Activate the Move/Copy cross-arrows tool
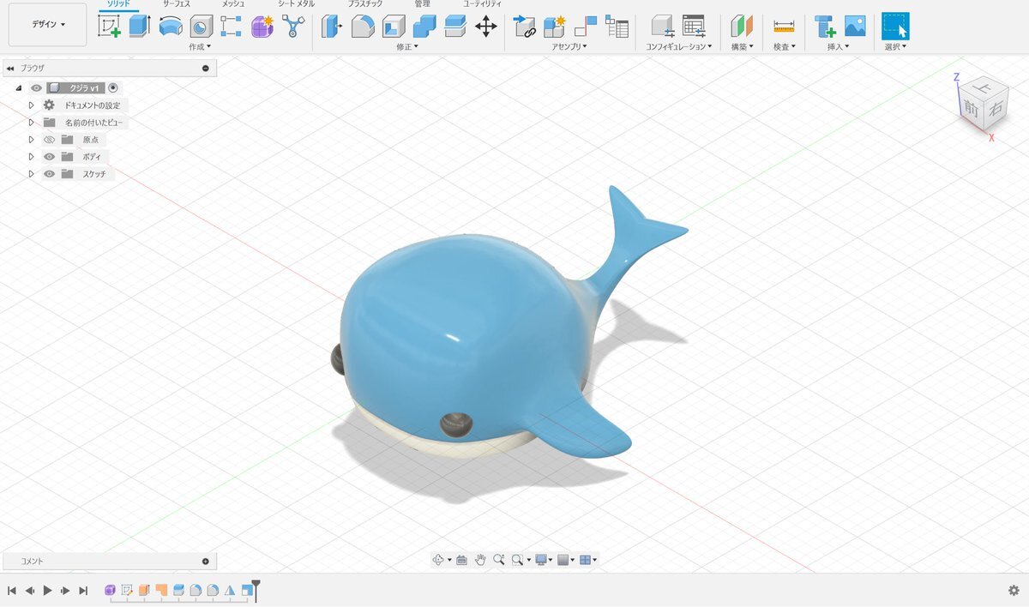Screen dimensions: 1029x607 click(x=486, y=27)
